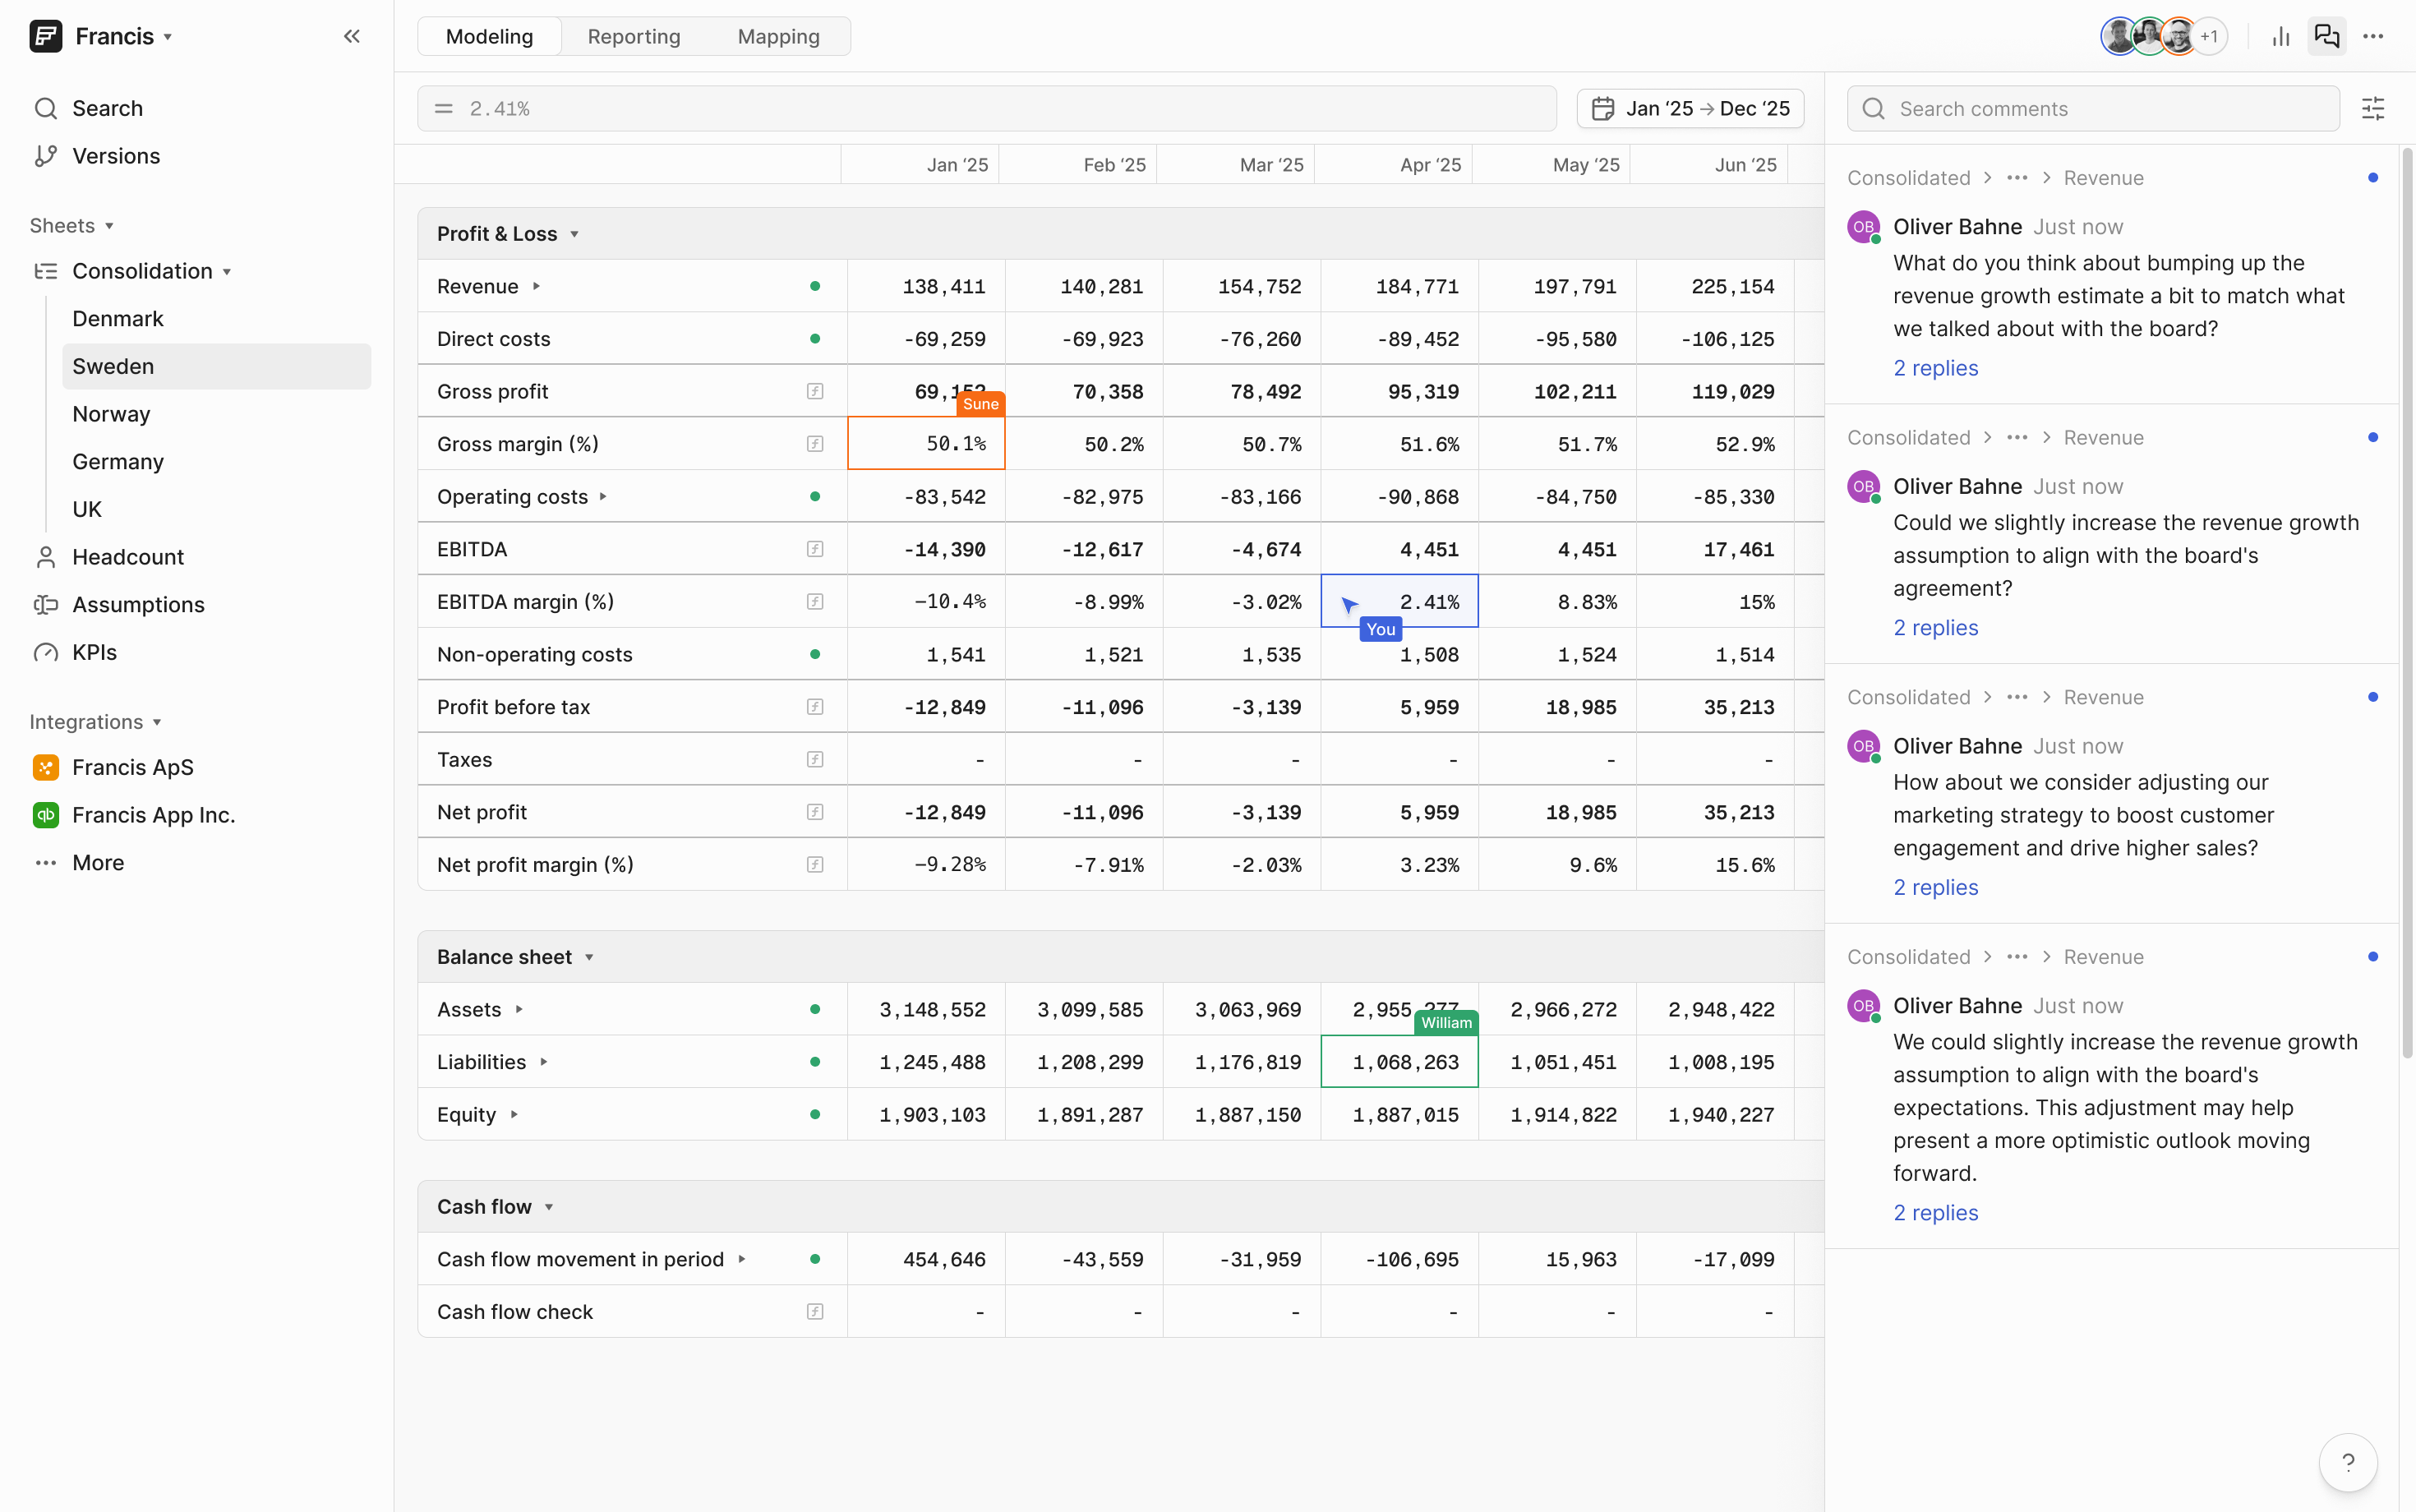Toggle the comments panel icon
This screenshot has width=2416, height=1512.
click(x=2327, y=37)
